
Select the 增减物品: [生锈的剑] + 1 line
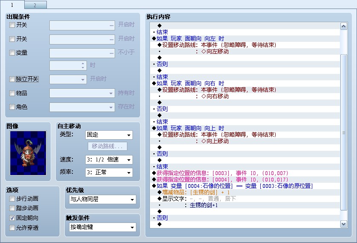(x=245, y=192)
